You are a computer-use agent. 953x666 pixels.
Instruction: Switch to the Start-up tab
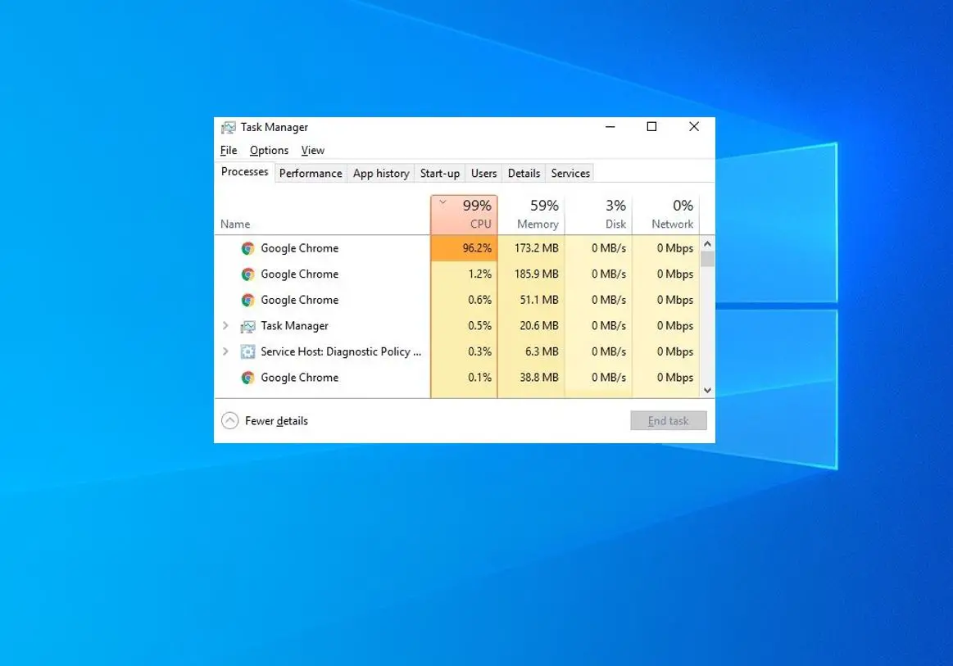(x=440, y=173)
